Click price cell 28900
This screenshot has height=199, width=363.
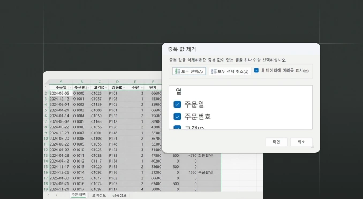[x=153, y=121]
